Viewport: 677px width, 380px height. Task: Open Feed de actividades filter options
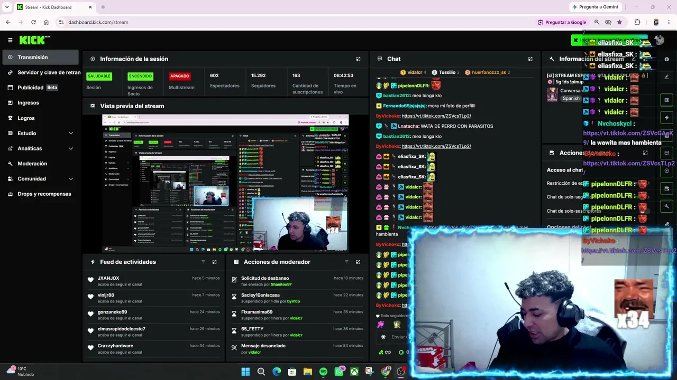tap(203, 262)
